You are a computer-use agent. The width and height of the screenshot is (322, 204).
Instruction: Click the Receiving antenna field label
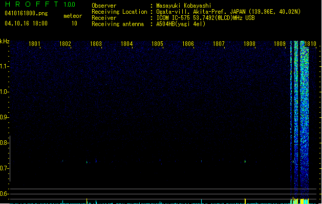118,24
